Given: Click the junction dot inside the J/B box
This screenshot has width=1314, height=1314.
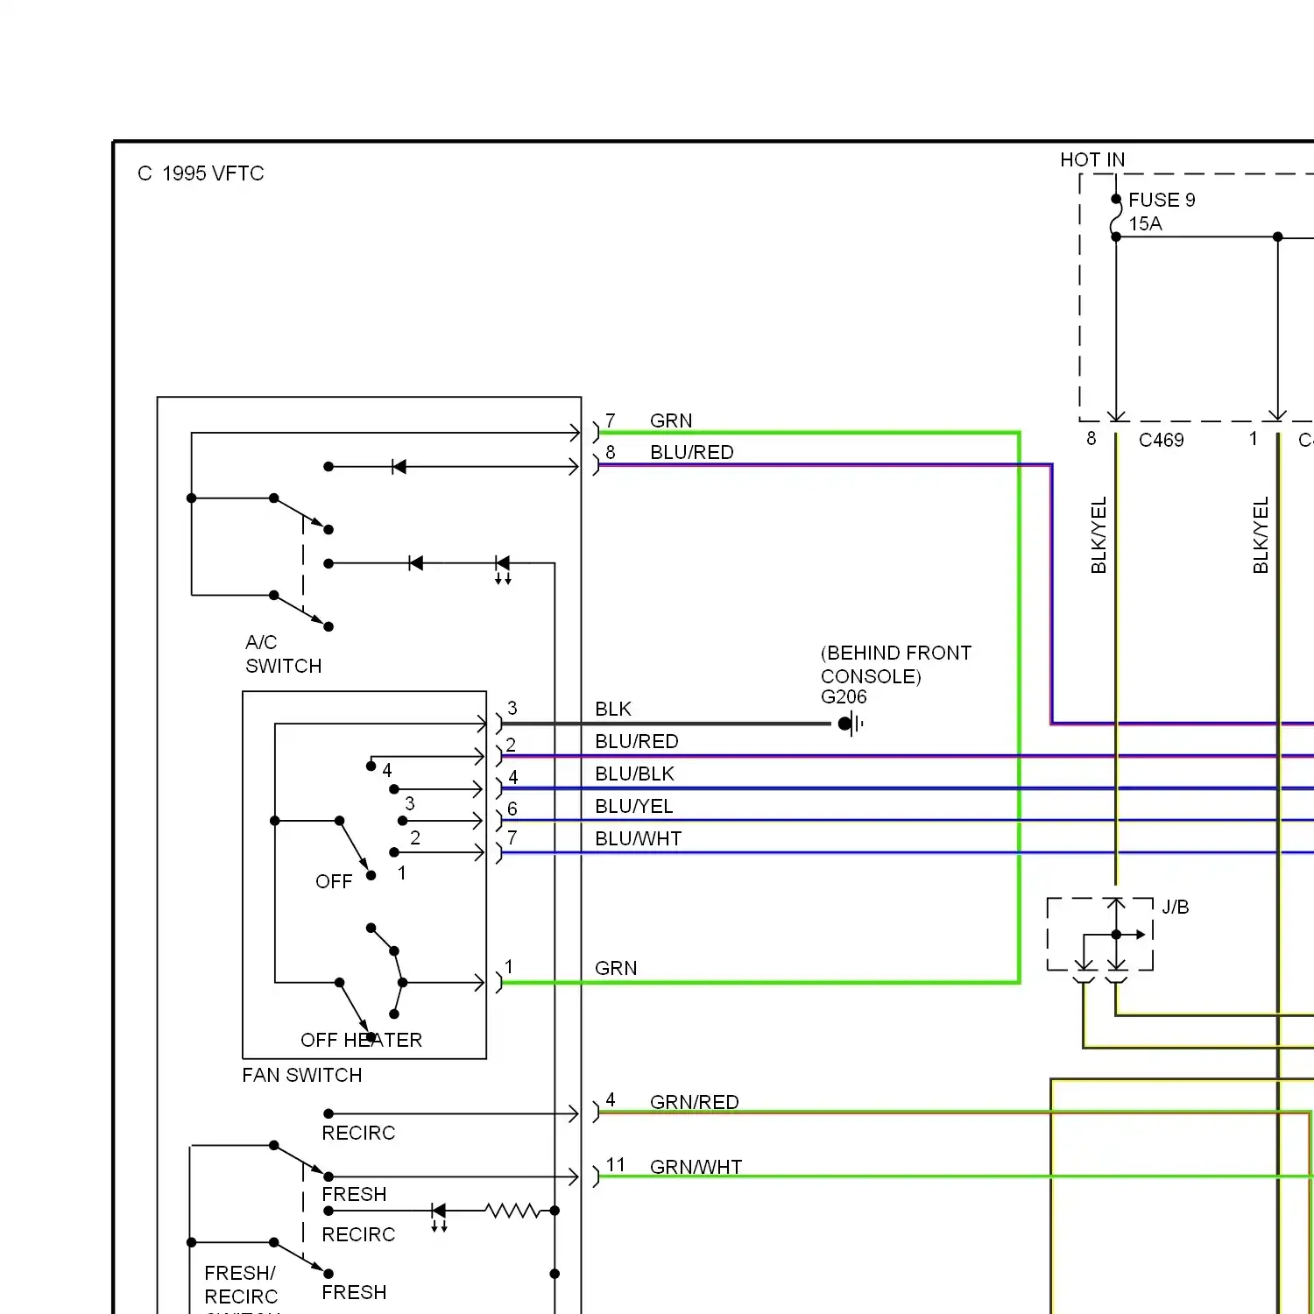Looking at the screenshot, I should tap(1116, 935).
